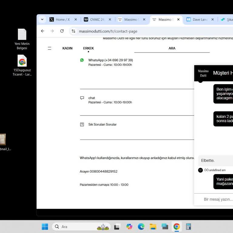Click the WhatsApp icon
The width and height of the screenshot is (233, 233).
[82, 60]
